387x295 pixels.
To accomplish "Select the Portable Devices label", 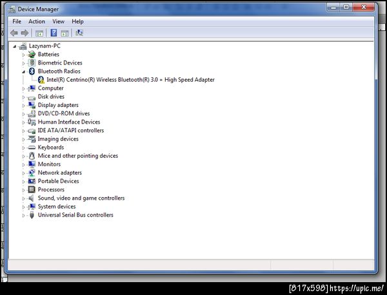I will click(x=58, y=181).
